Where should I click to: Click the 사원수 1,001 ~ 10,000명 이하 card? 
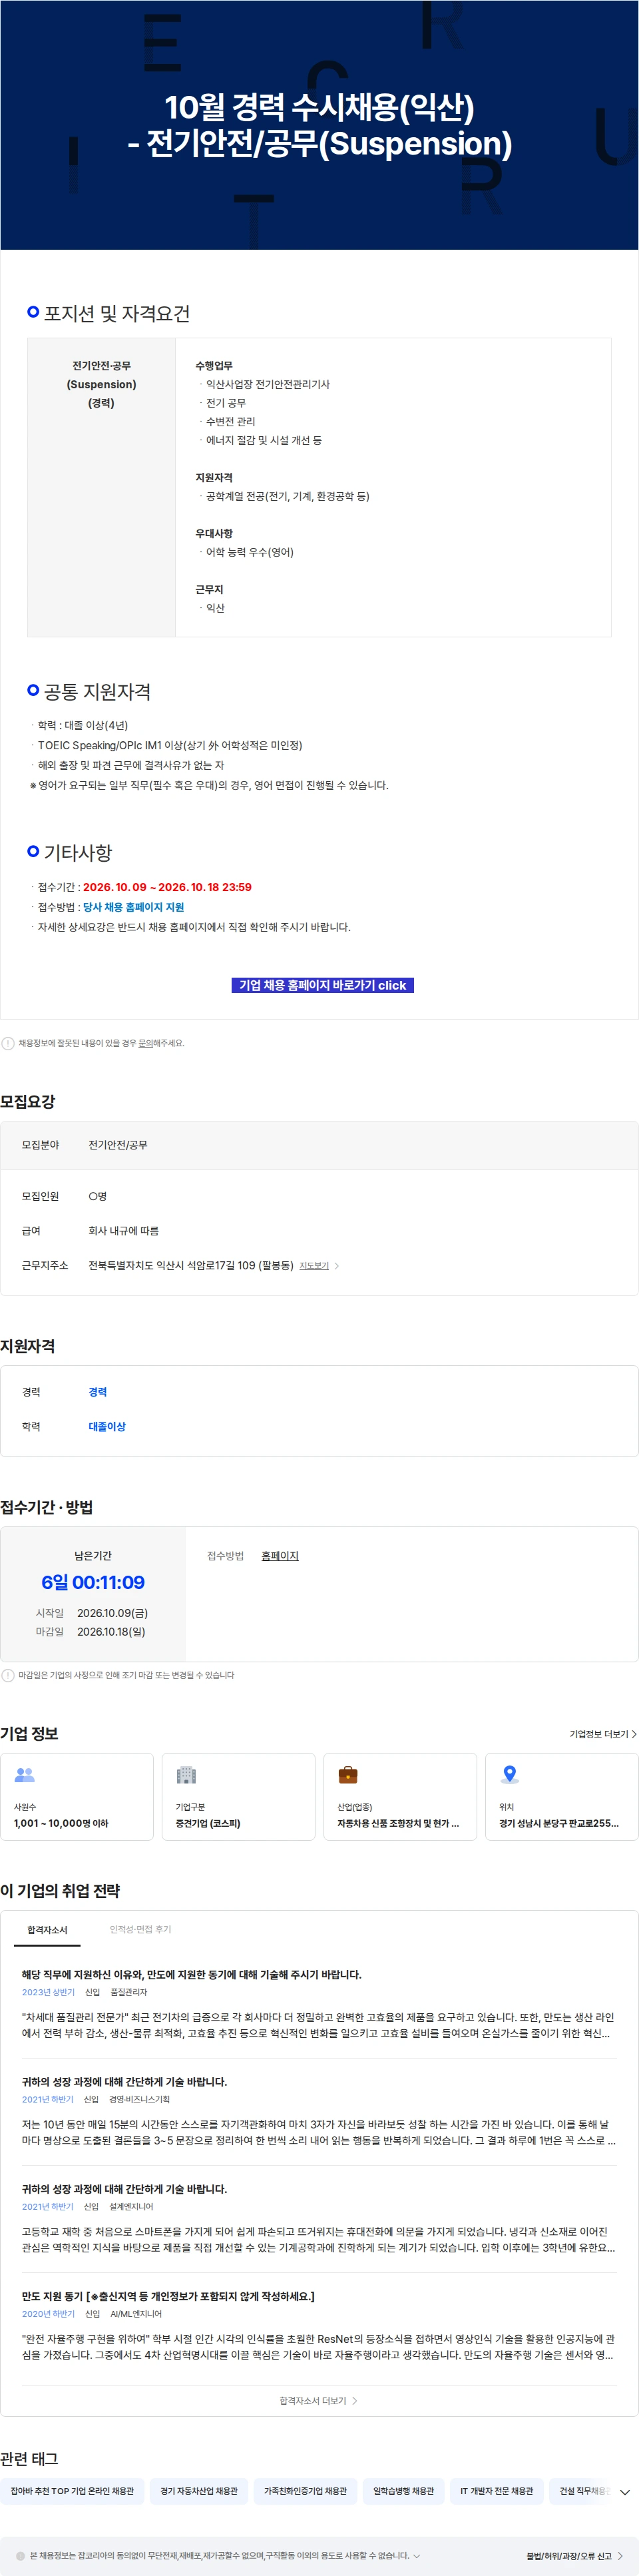pos(77,1797)
